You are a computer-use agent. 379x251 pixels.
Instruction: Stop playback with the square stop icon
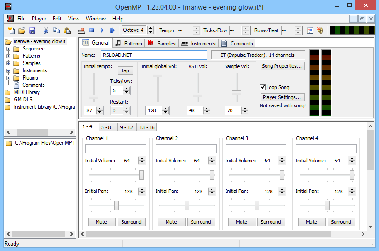[91, 30]
